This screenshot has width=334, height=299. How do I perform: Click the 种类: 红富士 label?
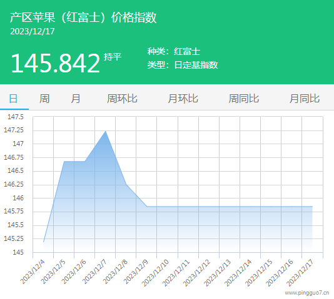pos(174,52)
